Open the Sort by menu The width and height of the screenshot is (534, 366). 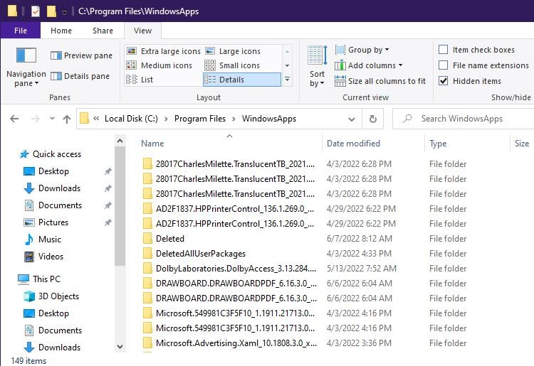tap(318, 66)
